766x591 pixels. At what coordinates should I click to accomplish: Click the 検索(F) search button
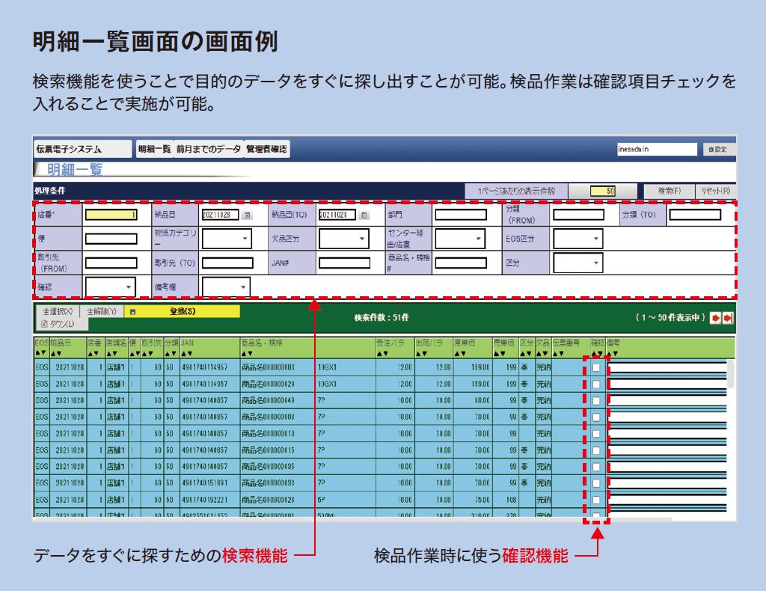(670, 191)
